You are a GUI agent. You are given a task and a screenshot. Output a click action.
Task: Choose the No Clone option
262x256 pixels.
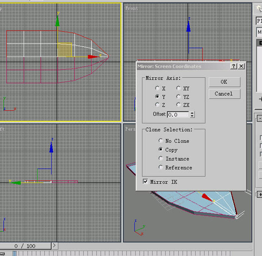pyautogui.click(x=161, y=140)
